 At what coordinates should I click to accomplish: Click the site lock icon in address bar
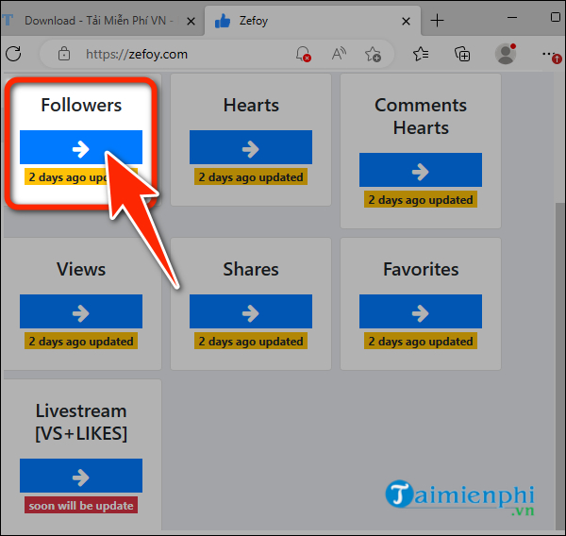pos(64,54)
